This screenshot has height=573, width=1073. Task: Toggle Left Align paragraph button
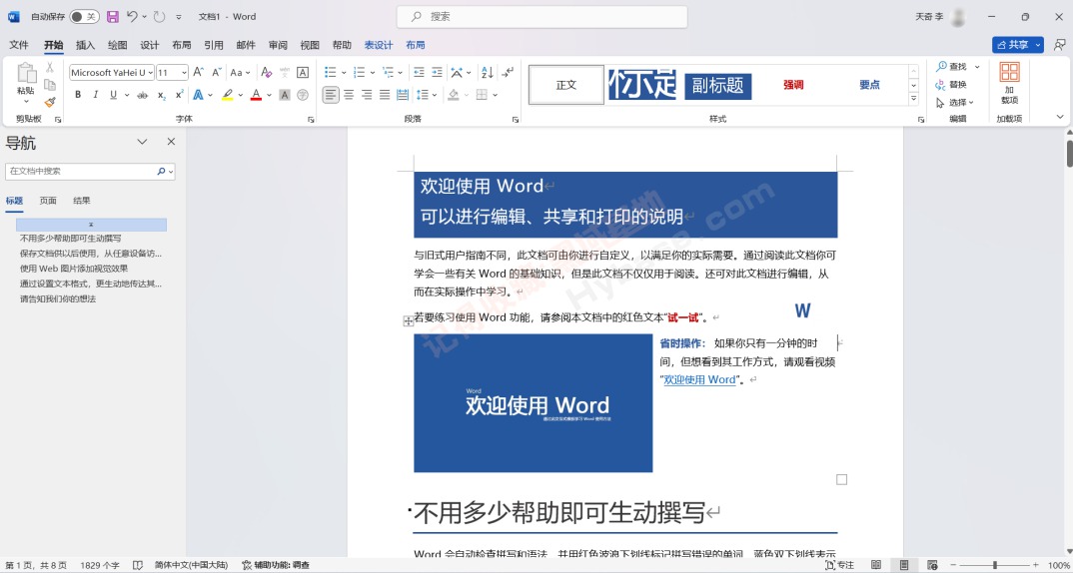(x=331, y=95)
